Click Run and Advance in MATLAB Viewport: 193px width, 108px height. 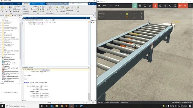[63, 9]
